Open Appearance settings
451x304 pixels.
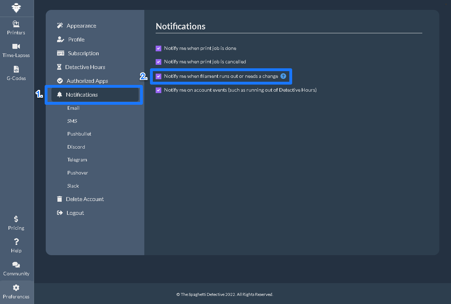(x=81, y=26)
